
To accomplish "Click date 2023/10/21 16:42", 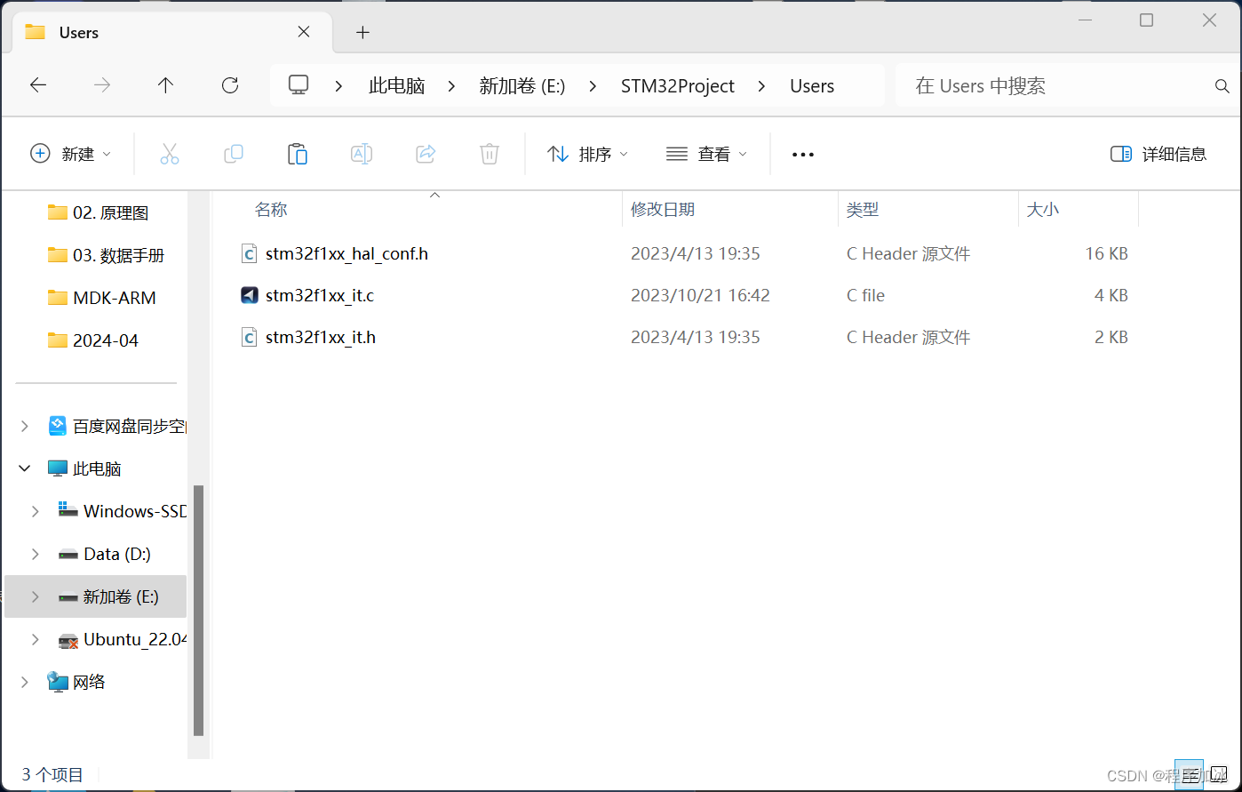I will tap(700, 295).
